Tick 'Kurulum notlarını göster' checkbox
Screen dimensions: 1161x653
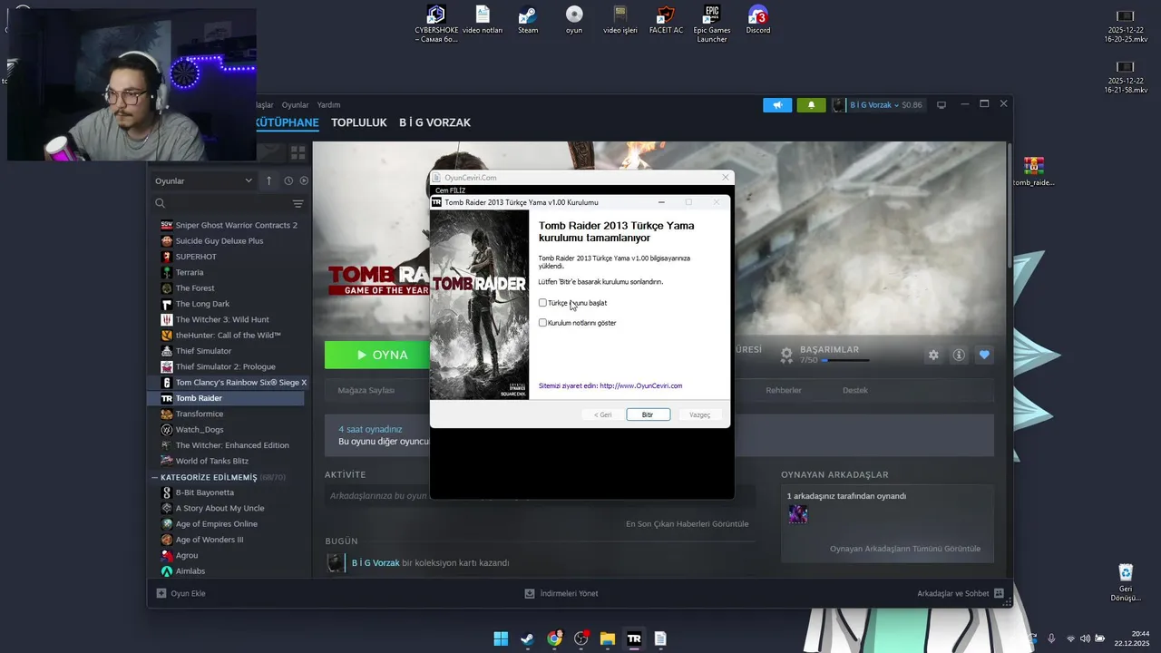tap(542, 323)
